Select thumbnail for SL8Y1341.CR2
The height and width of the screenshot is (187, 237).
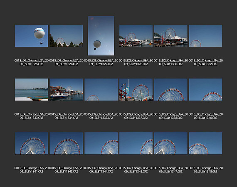click(32, 143)
